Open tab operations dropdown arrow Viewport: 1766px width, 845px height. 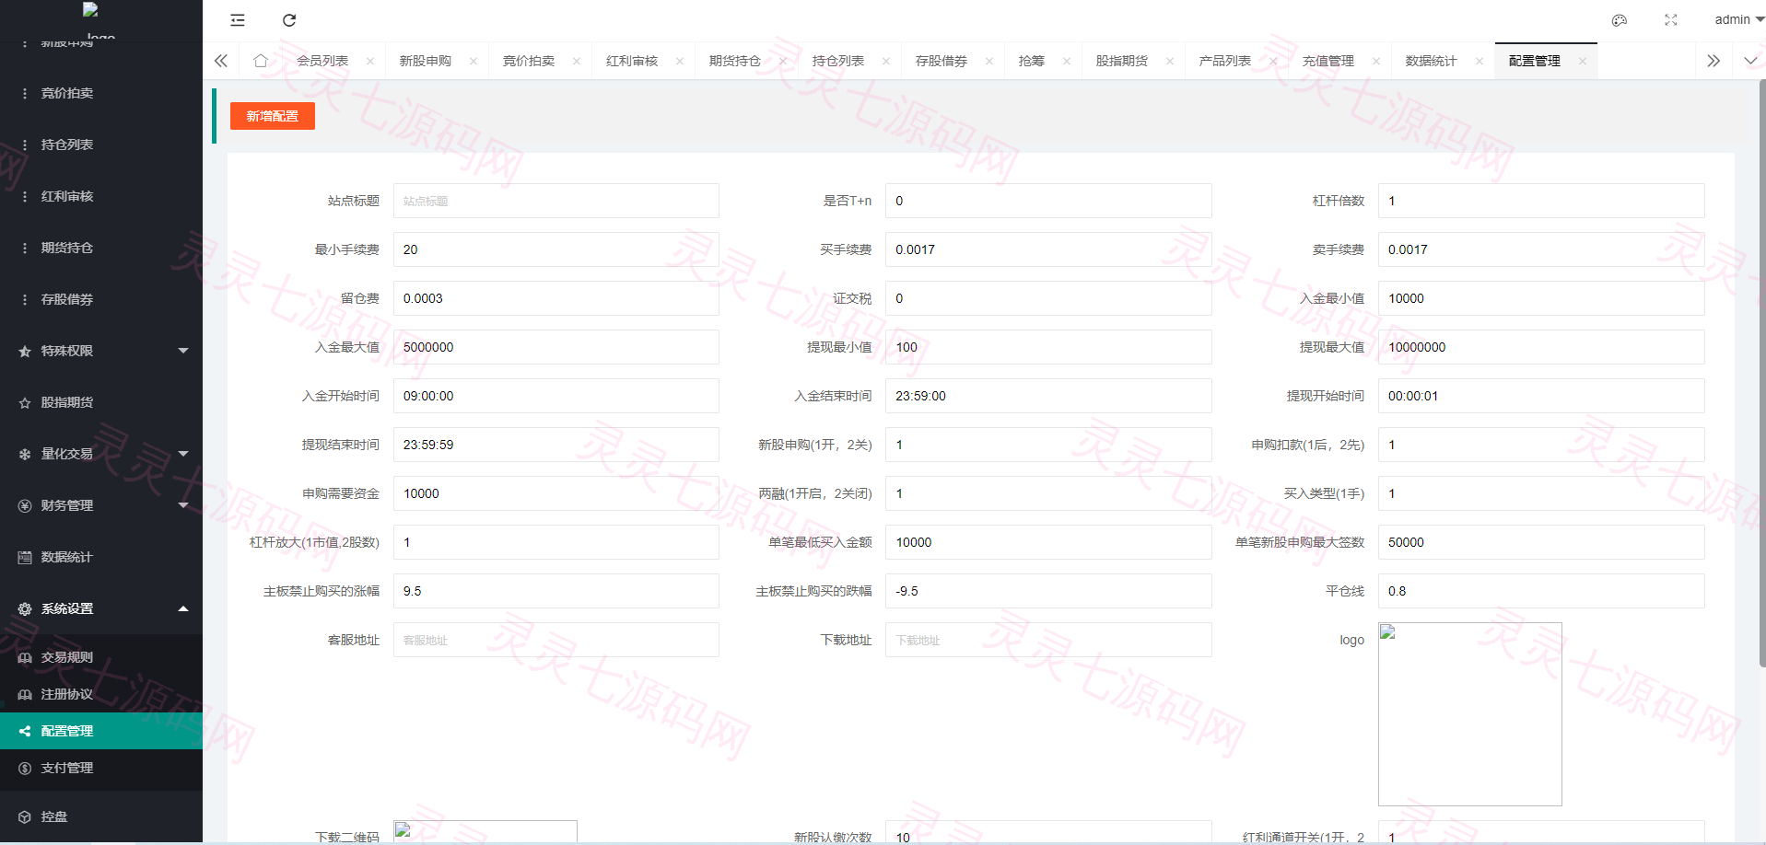click(x=1750, y=61)
